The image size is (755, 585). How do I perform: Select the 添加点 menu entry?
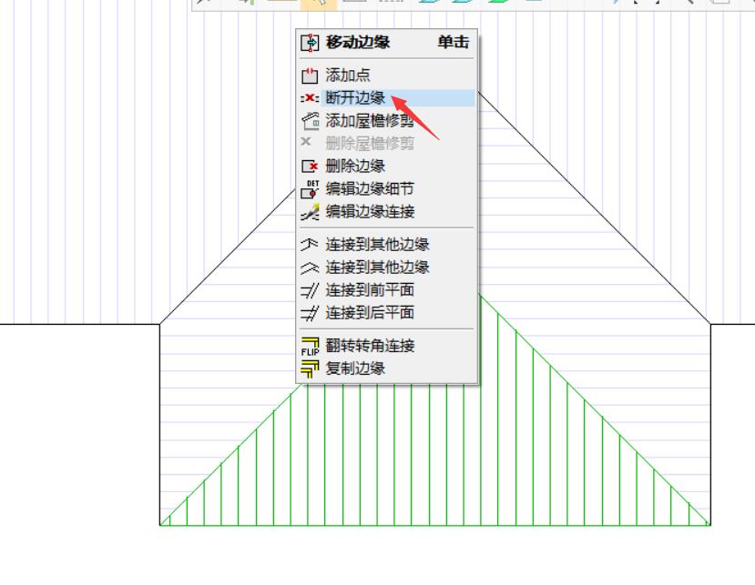tap(387, 75)
